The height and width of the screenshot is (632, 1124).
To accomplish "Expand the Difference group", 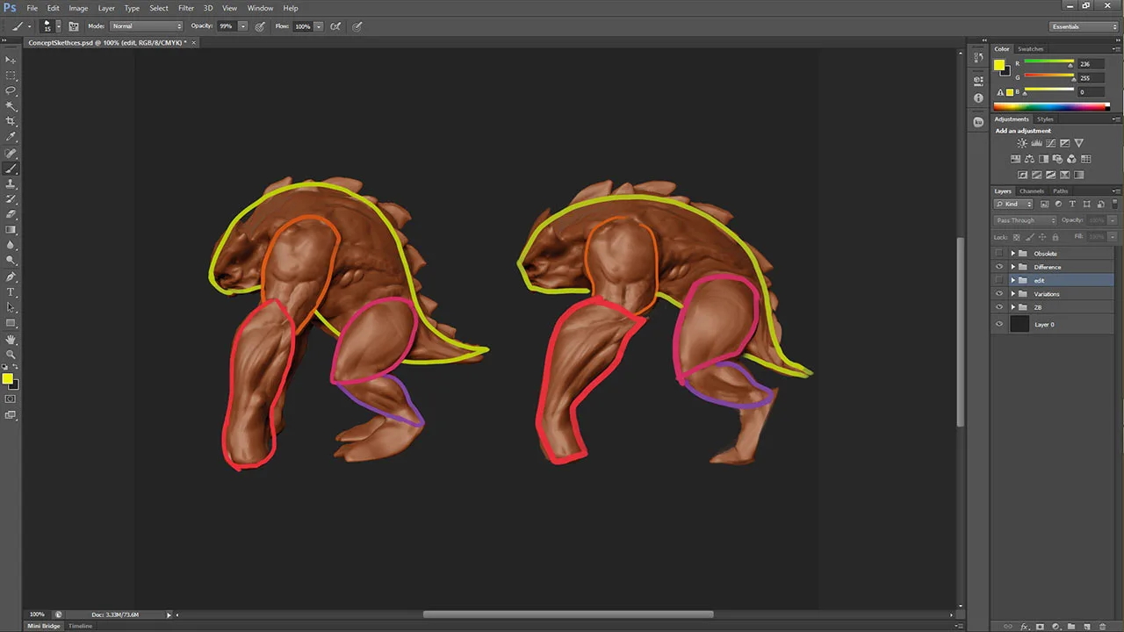I will click(x=1012, y=267).
